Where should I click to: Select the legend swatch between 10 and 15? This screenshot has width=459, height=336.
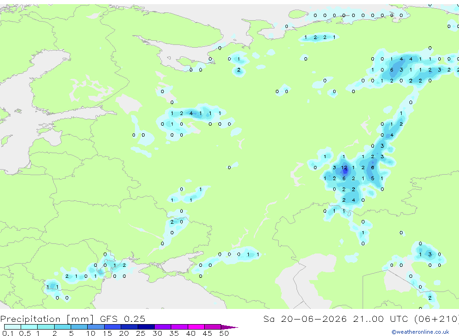click(96, 327)
